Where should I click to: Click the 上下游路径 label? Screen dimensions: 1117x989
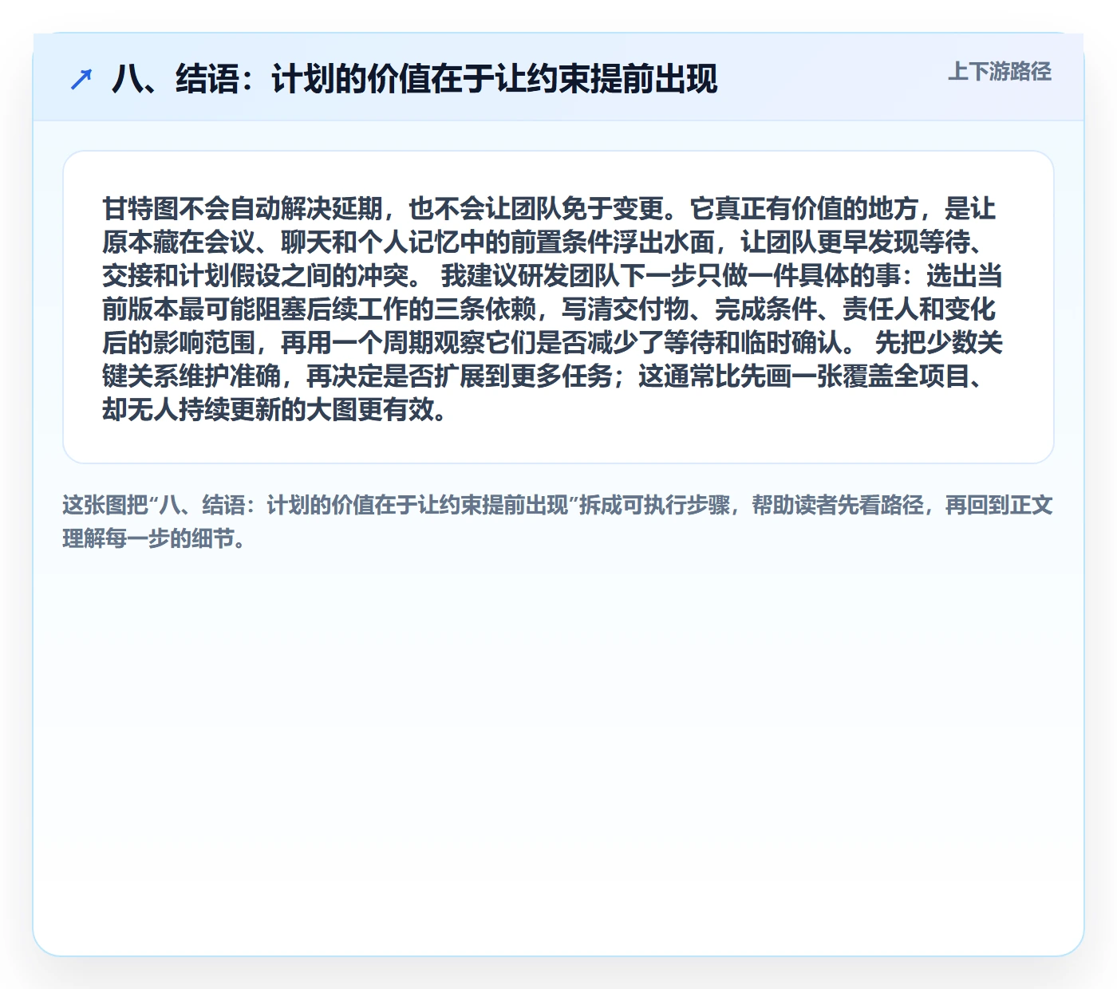[999, 72]
